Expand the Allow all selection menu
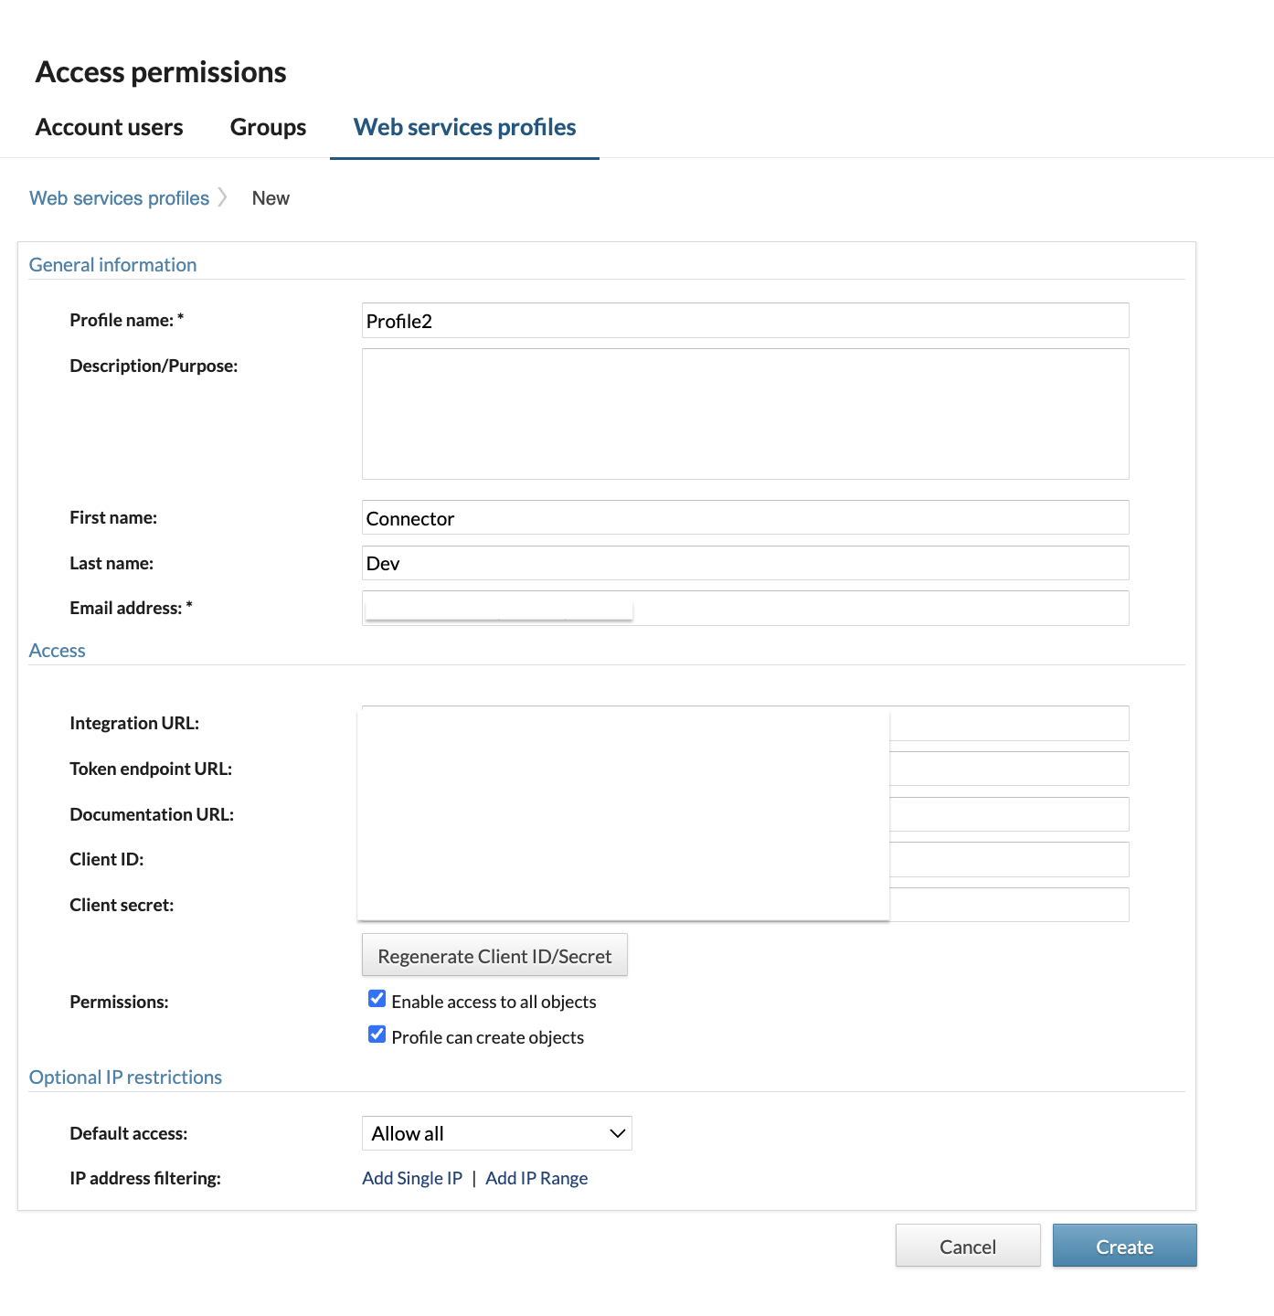Image resolution: width=1274 pixels, height=1316 pixels. [496, 1132]
